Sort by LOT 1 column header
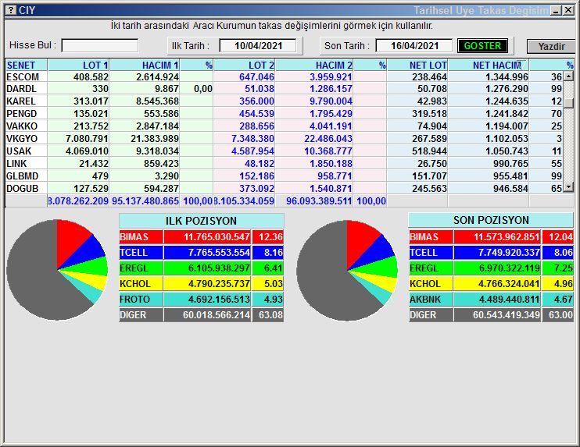This screenshot has width=580, height=447. pos(78,65)
